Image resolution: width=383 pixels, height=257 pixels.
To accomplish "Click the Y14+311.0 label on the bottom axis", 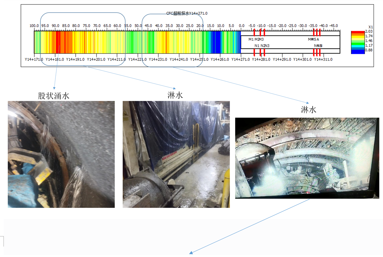I will 323,60.
